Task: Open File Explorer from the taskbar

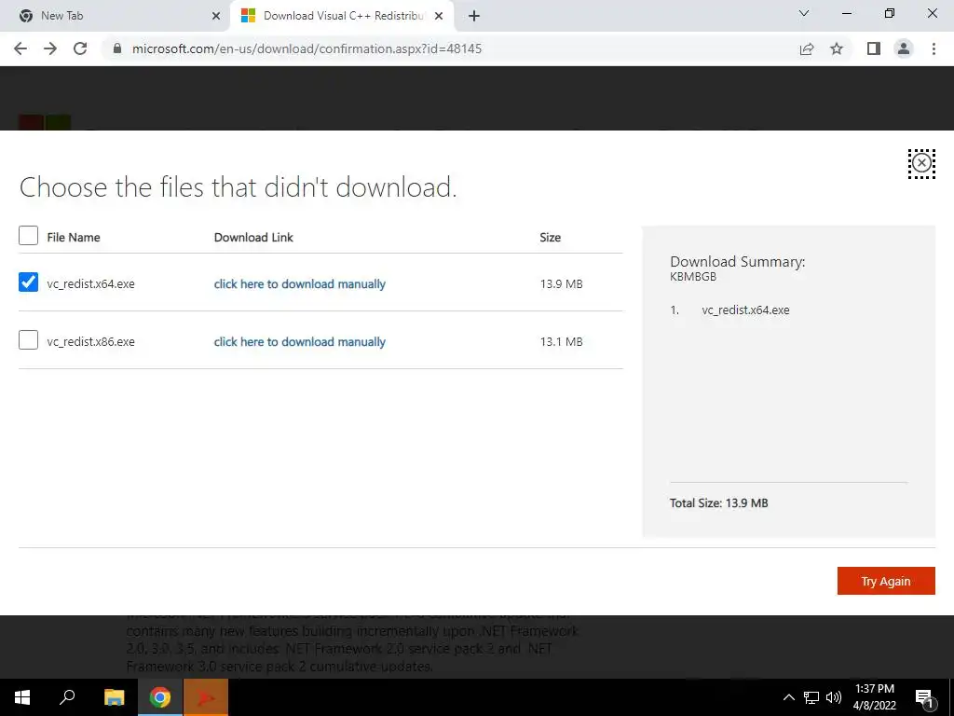Action: 114,697
